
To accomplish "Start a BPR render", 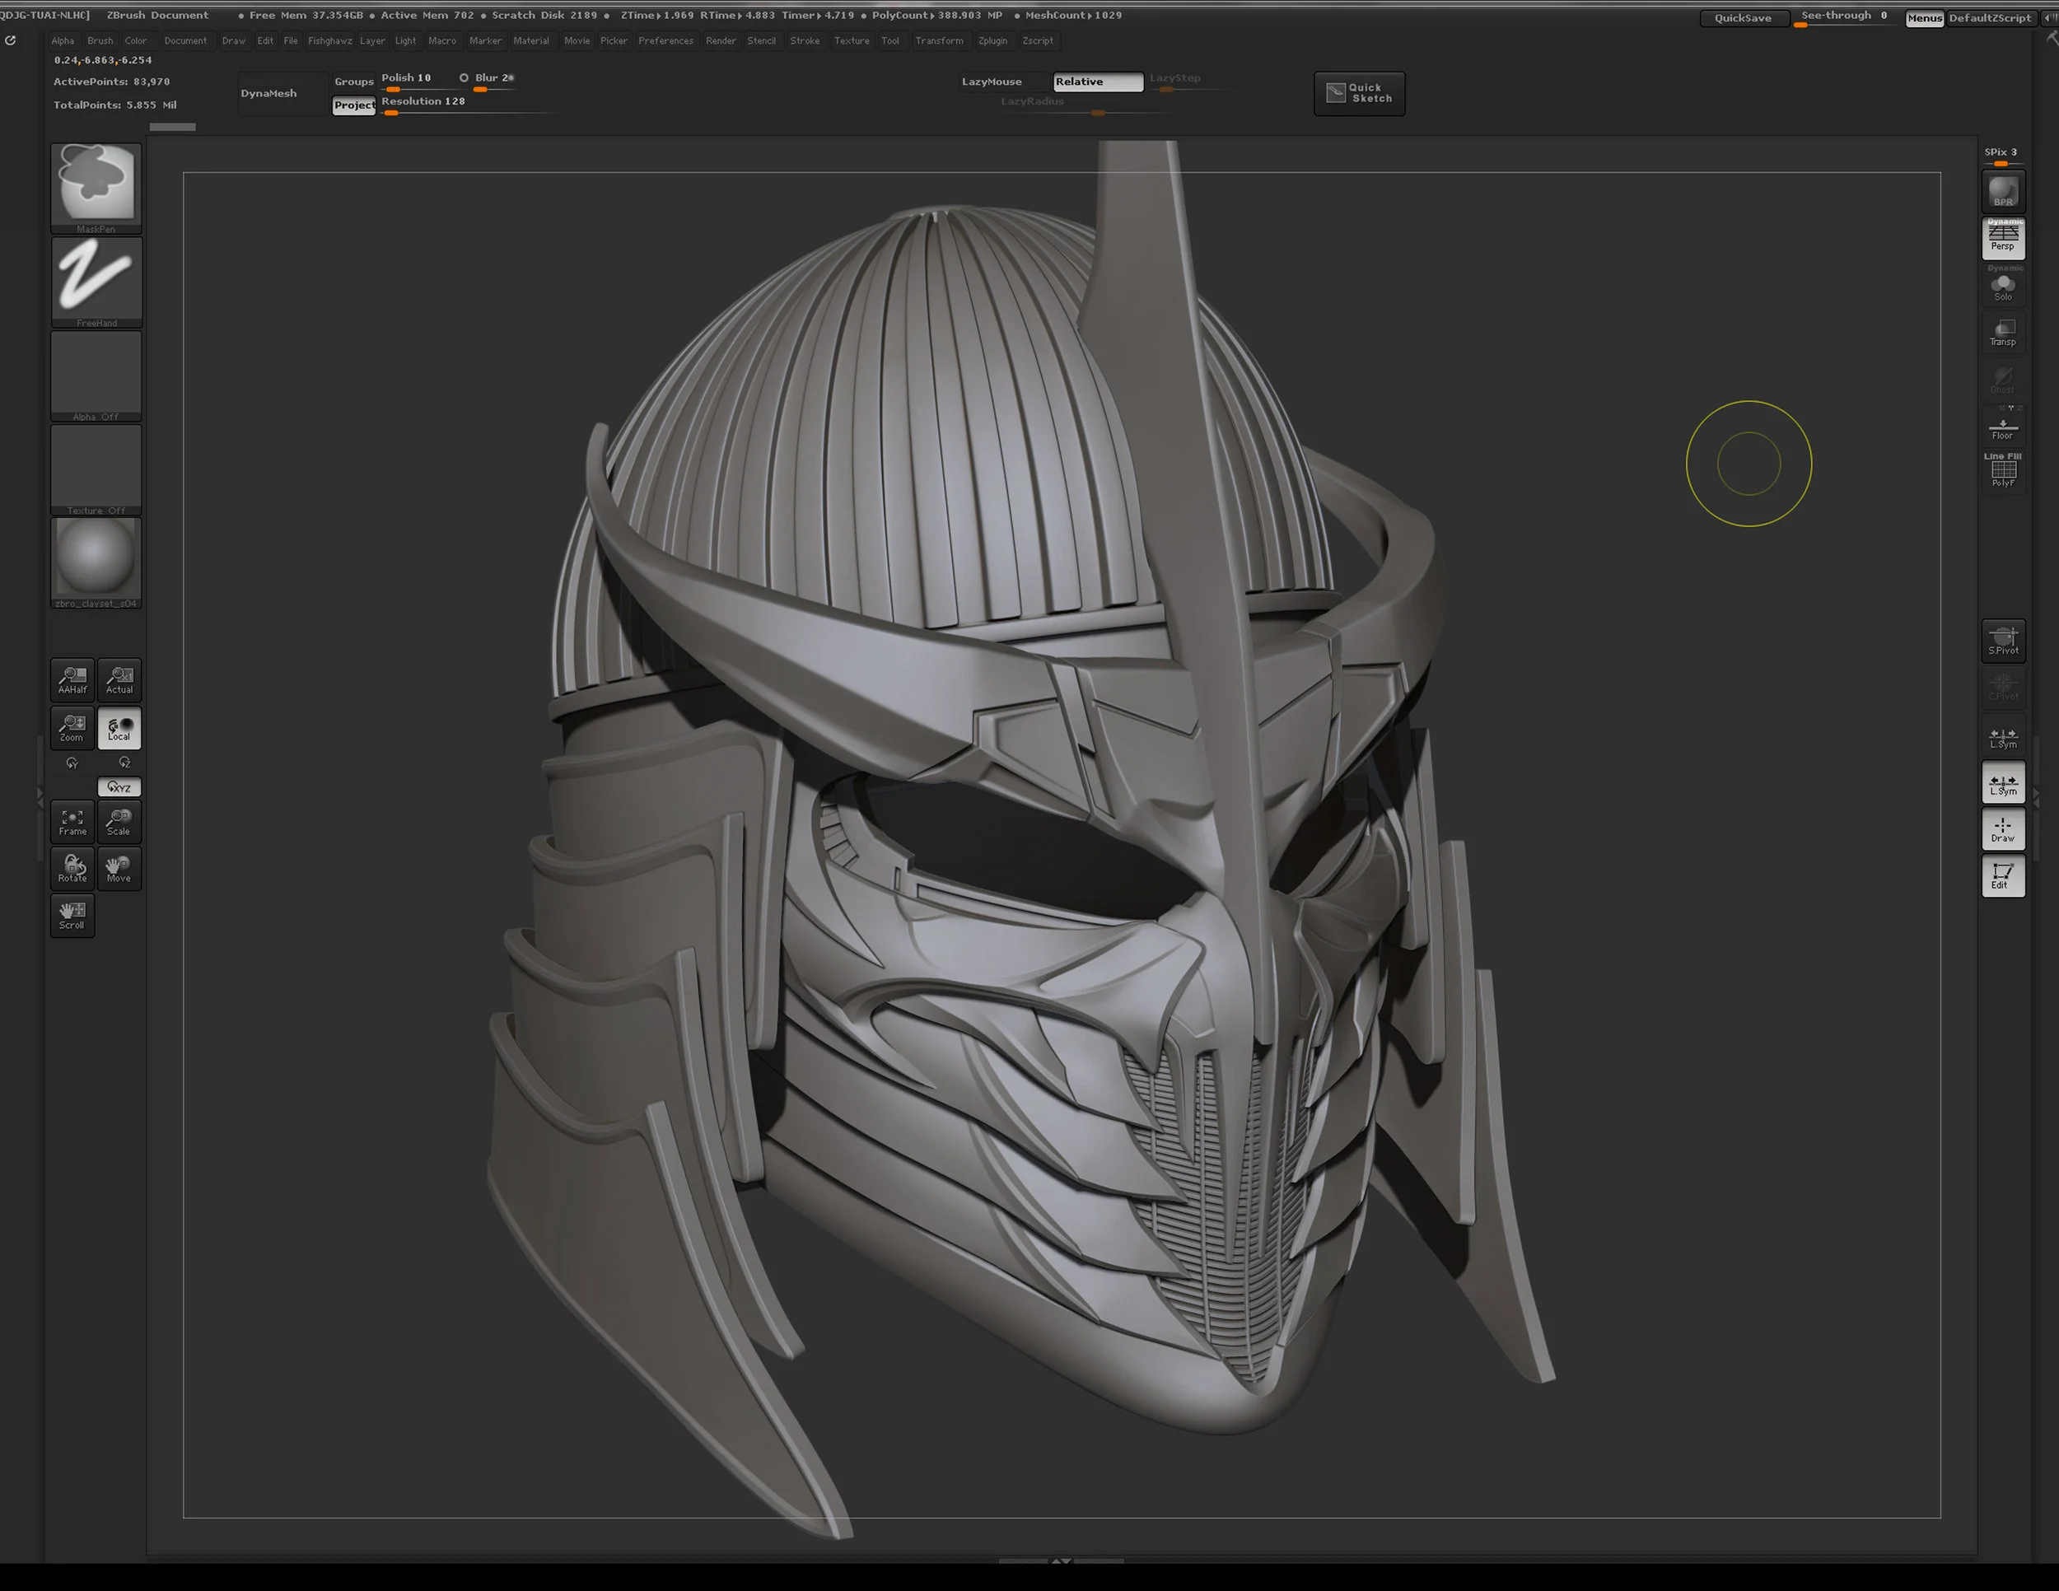I will (x=2003, y=192).
